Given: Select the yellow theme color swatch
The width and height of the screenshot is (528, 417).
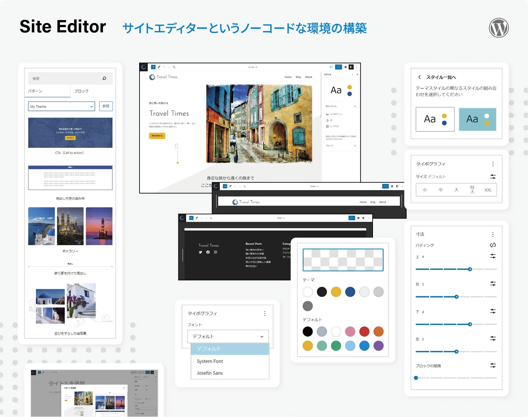Looking at the screenshot, I should [336, 292].
